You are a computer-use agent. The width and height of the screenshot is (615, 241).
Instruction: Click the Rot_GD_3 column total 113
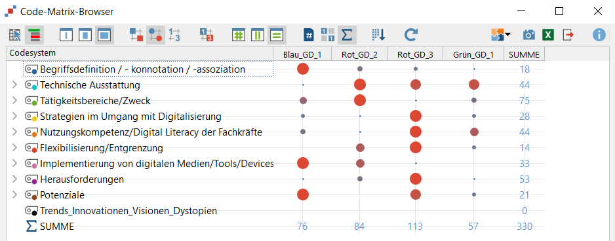click(x=415, y=227)
